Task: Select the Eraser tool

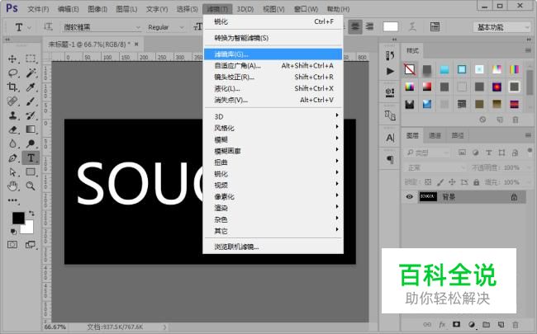Action: coord(12,129)
